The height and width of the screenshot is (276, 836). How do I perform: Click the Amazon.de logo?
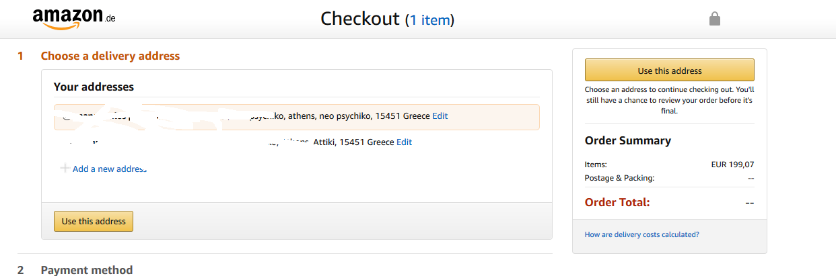[x=74, y=19]
